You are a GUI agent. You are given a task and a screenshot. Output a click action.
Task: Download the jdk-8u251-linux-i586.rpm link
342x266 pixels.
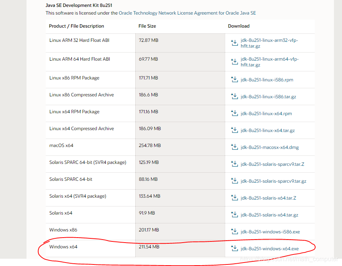point(267,80)
